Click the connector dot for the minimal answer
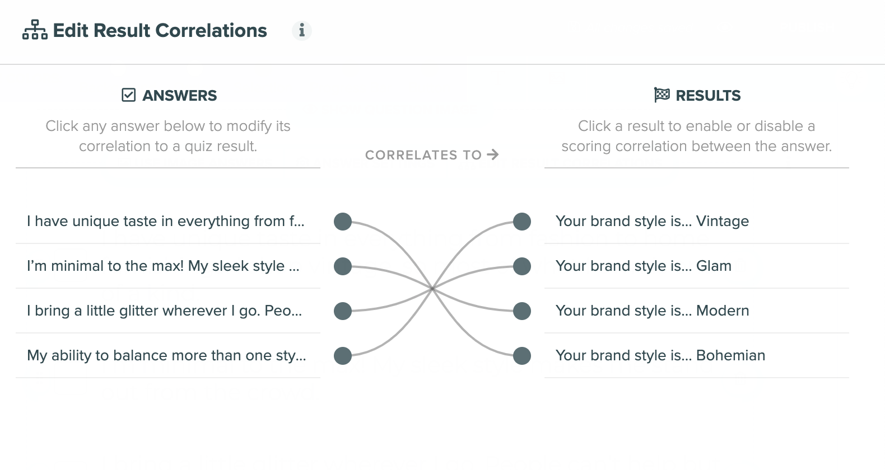Screen dimensions: 885x470 [x=343, y=266]
